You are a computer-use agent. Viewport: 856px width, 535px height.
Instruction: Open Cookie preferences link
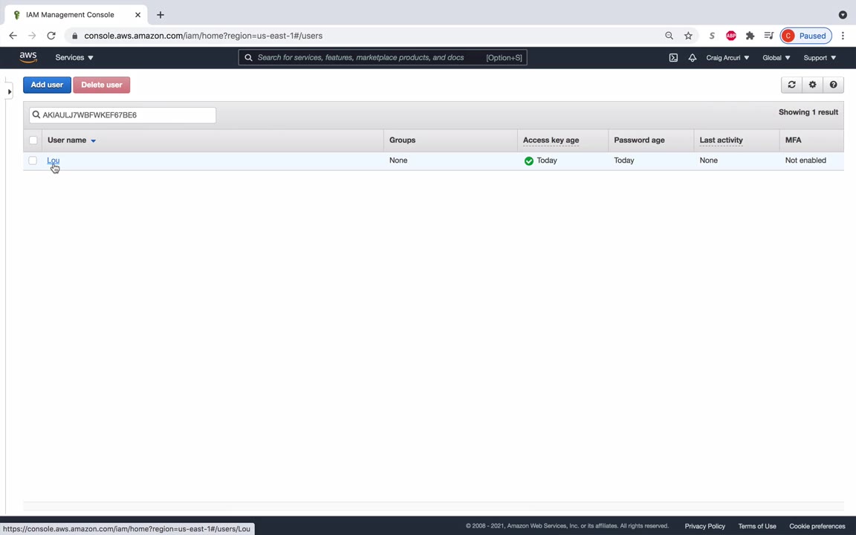coord(817,526)
